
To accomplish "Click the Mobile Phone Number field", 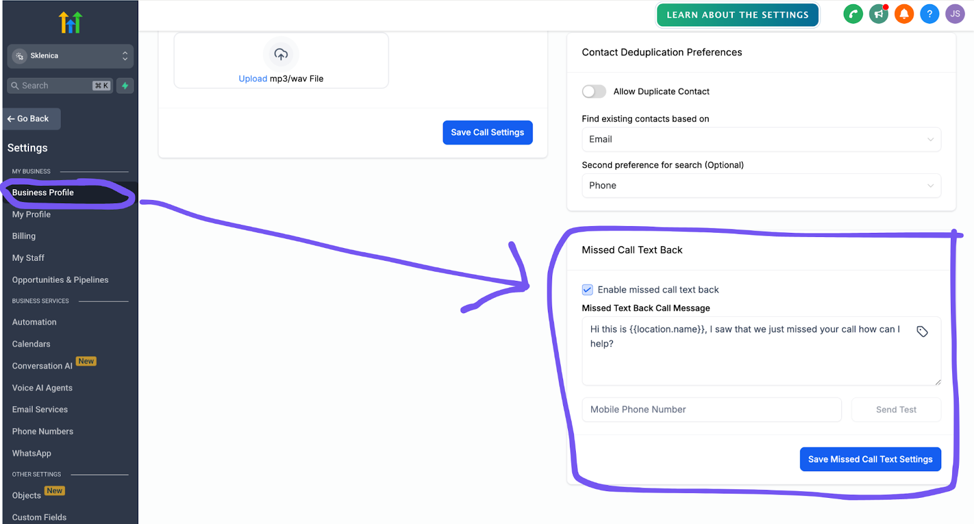I will click(x=712, y=410).
